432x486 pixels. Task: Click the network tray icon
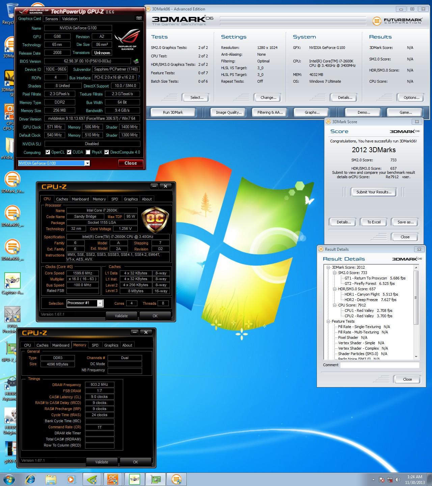(x=390, y=479)
